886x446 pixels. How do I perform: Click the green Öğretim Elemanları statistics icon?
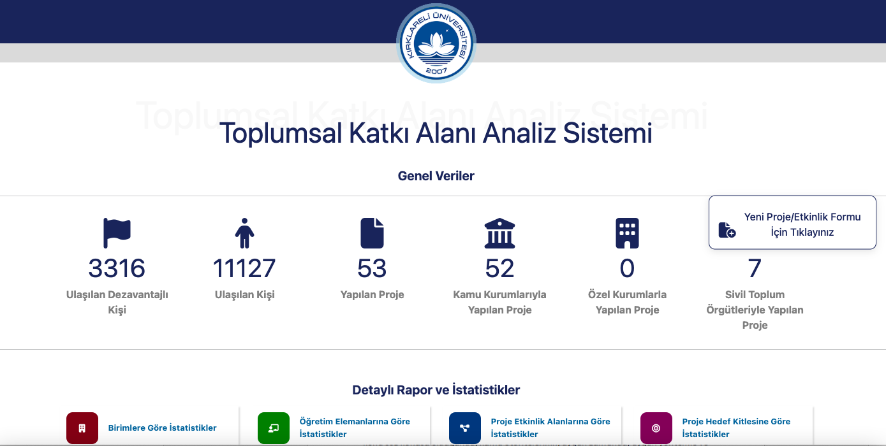point(274,428)
